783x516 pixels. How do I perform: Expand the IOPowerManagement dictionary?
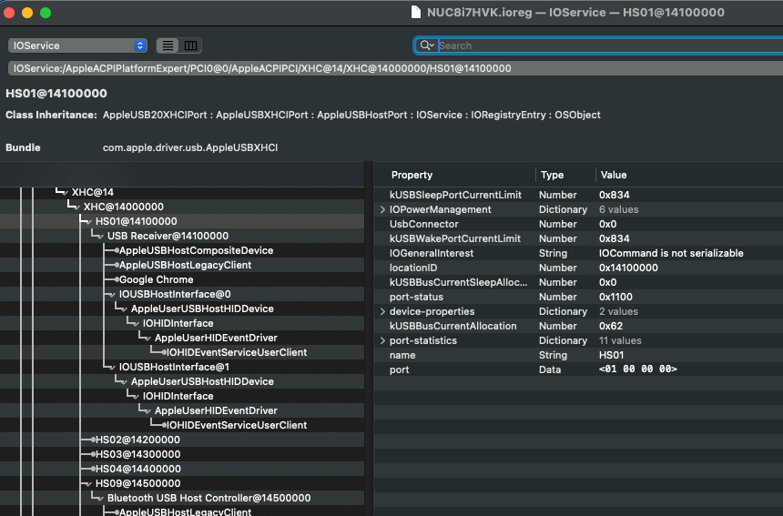382,209
